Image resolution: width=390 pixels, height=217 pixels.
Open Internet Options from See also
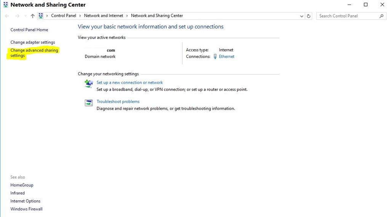tap(25, 201)
